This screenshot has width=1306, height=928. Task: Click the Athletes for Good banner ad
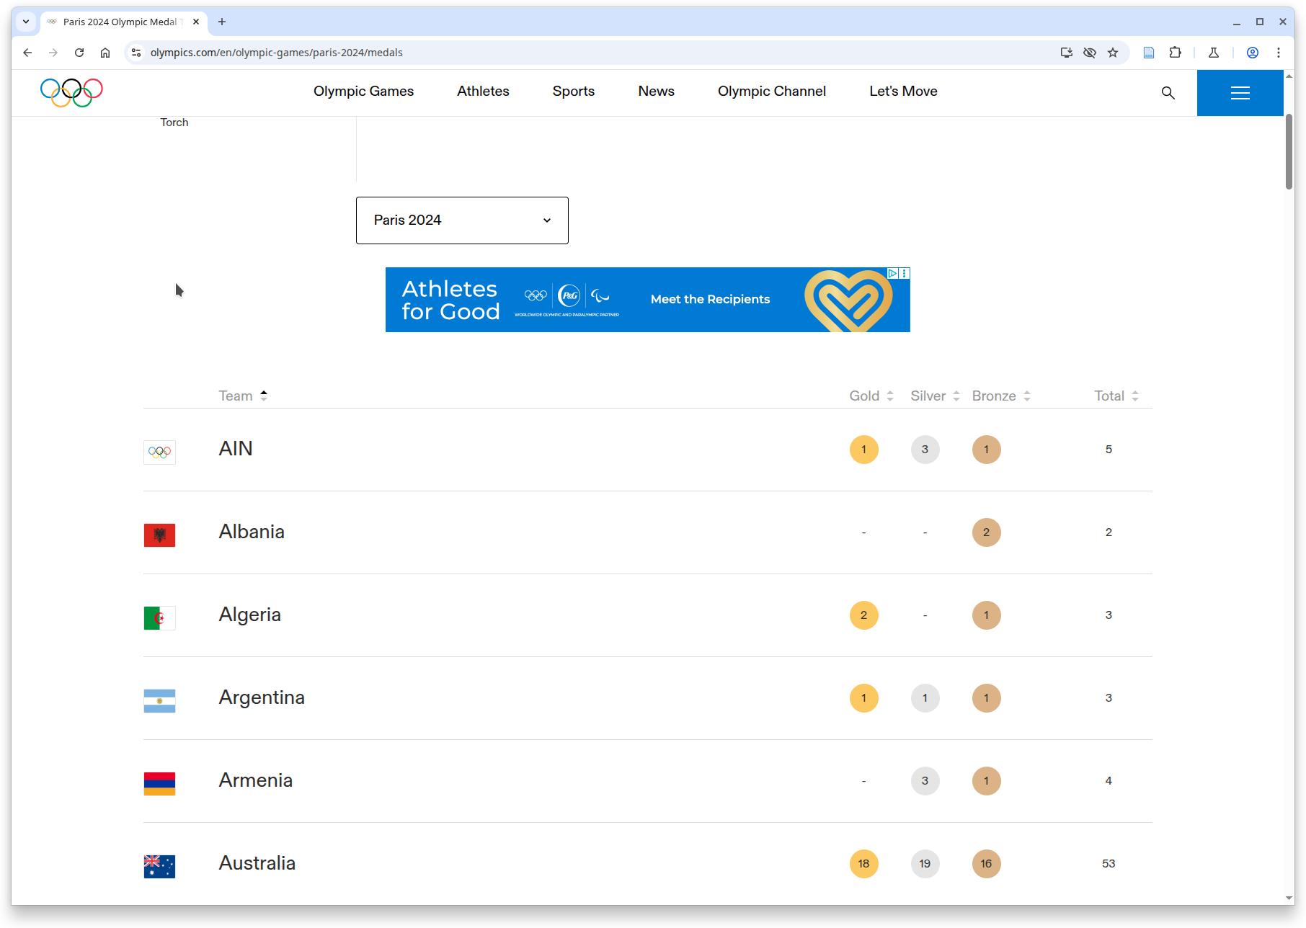coord(647,300)
